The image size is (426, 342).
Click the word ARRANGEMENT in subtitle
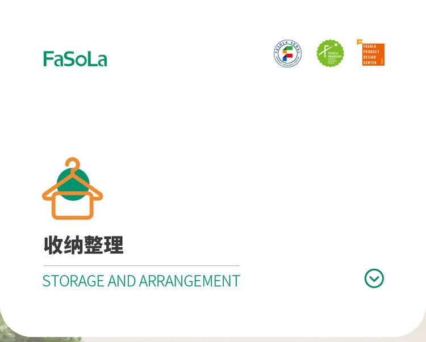(x=190, y=281)
